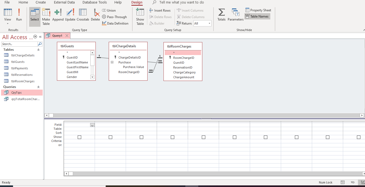Select ChargeAmount field in tblRoomCharges

point(184,77)
